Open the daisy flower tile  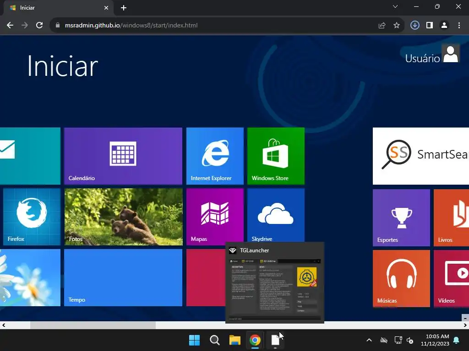point(30,277)
